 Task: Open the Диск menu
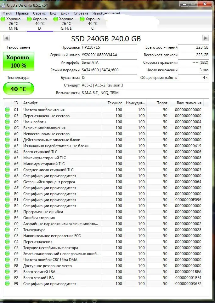[x=65, y=13]
